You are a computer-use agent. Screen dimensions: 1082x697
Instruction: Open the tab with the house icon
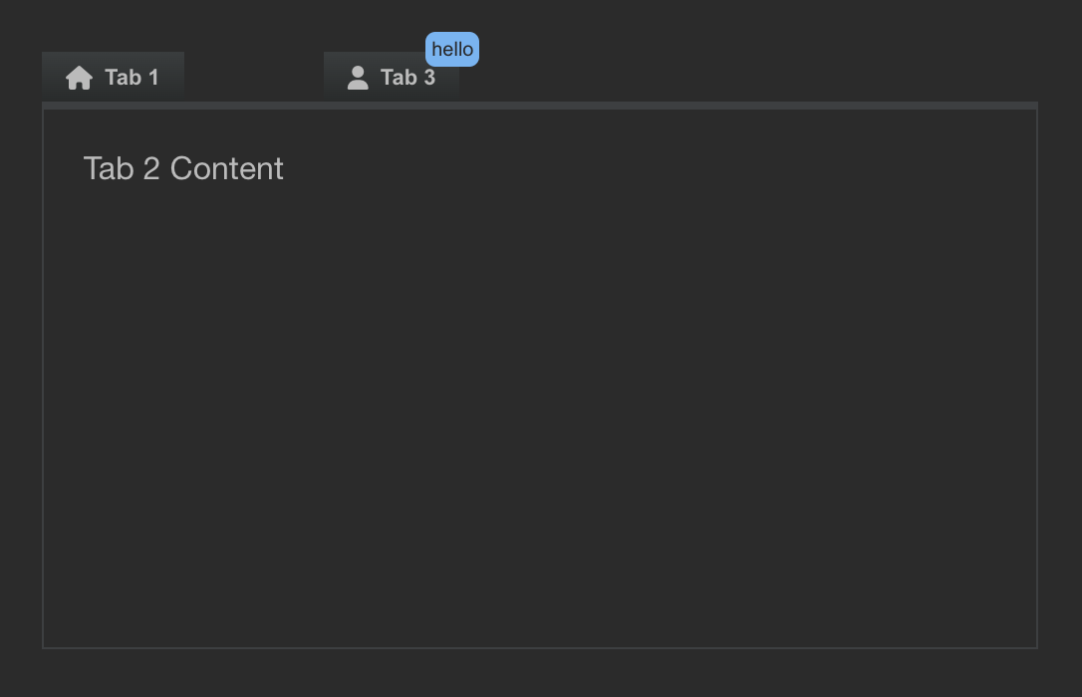point(114,77)
